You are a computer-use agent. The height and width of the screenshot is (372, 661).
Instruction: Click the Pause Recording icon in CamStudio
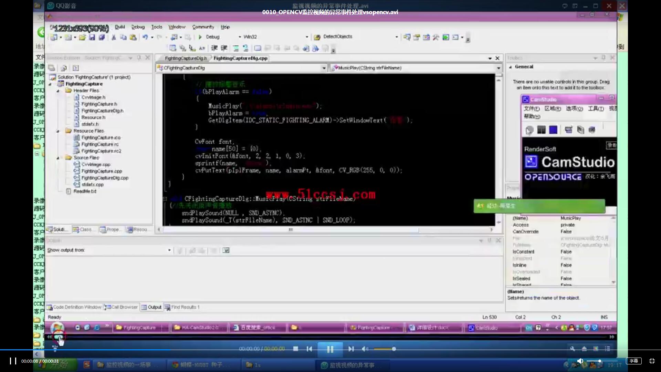tap(542, 130)
